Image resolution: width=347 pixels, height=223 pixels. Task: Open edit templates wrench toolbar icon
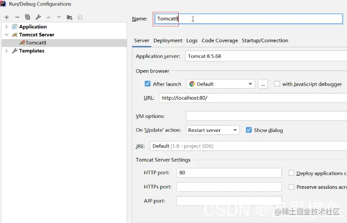(38, 17)
